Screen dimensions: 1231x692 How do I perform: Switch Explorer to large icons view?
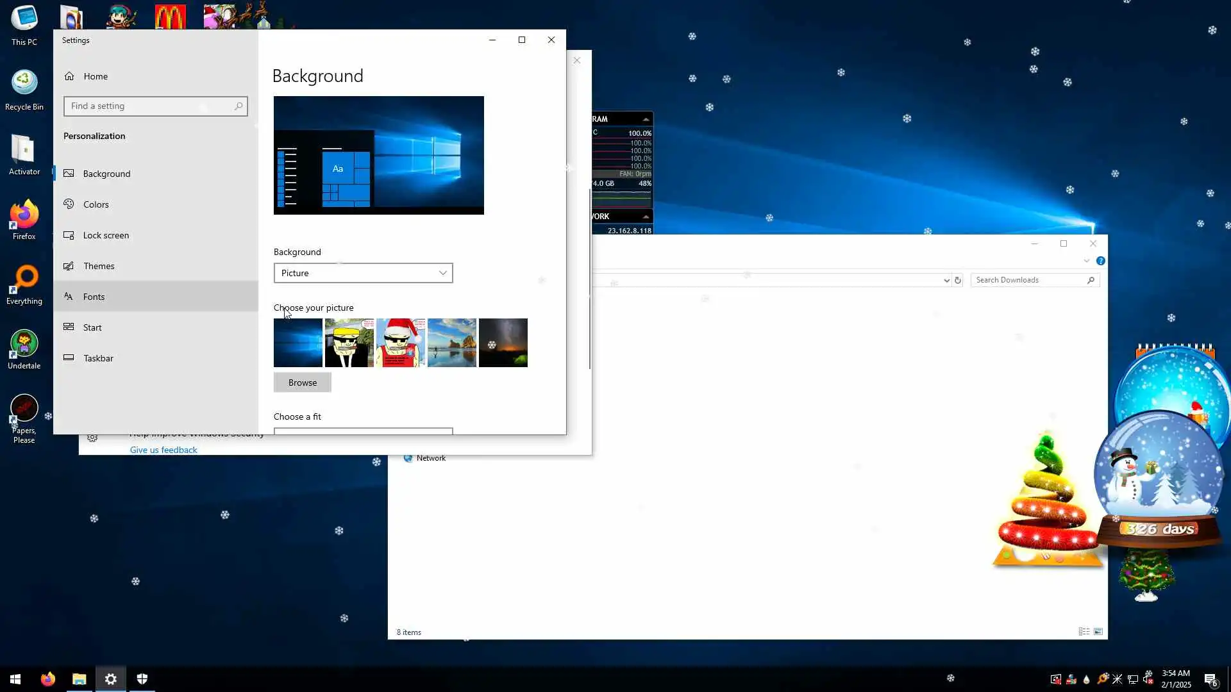coord(1098,632)
